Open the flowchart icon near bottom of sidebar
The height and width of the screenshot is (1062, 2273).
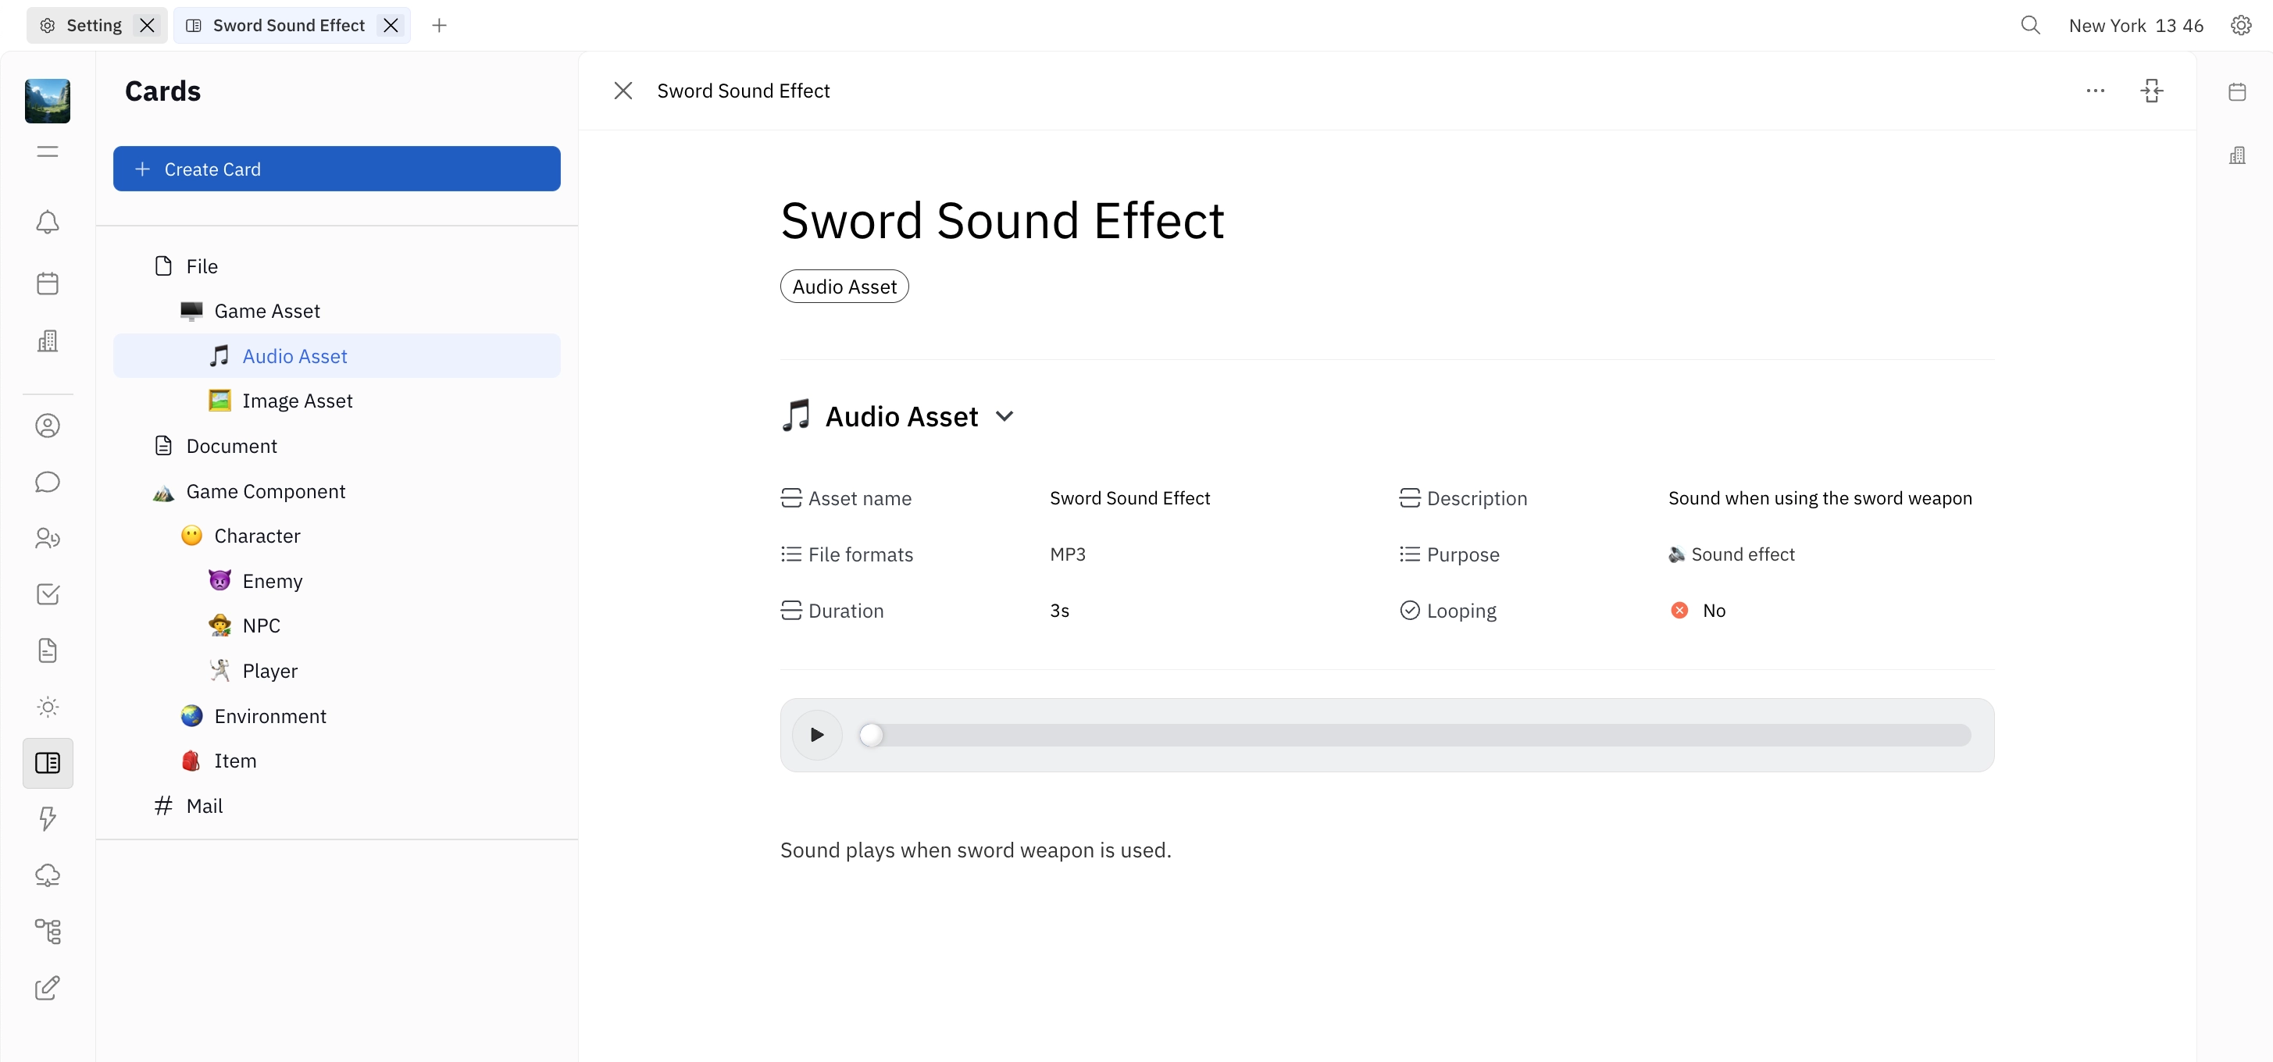[48, 931]
